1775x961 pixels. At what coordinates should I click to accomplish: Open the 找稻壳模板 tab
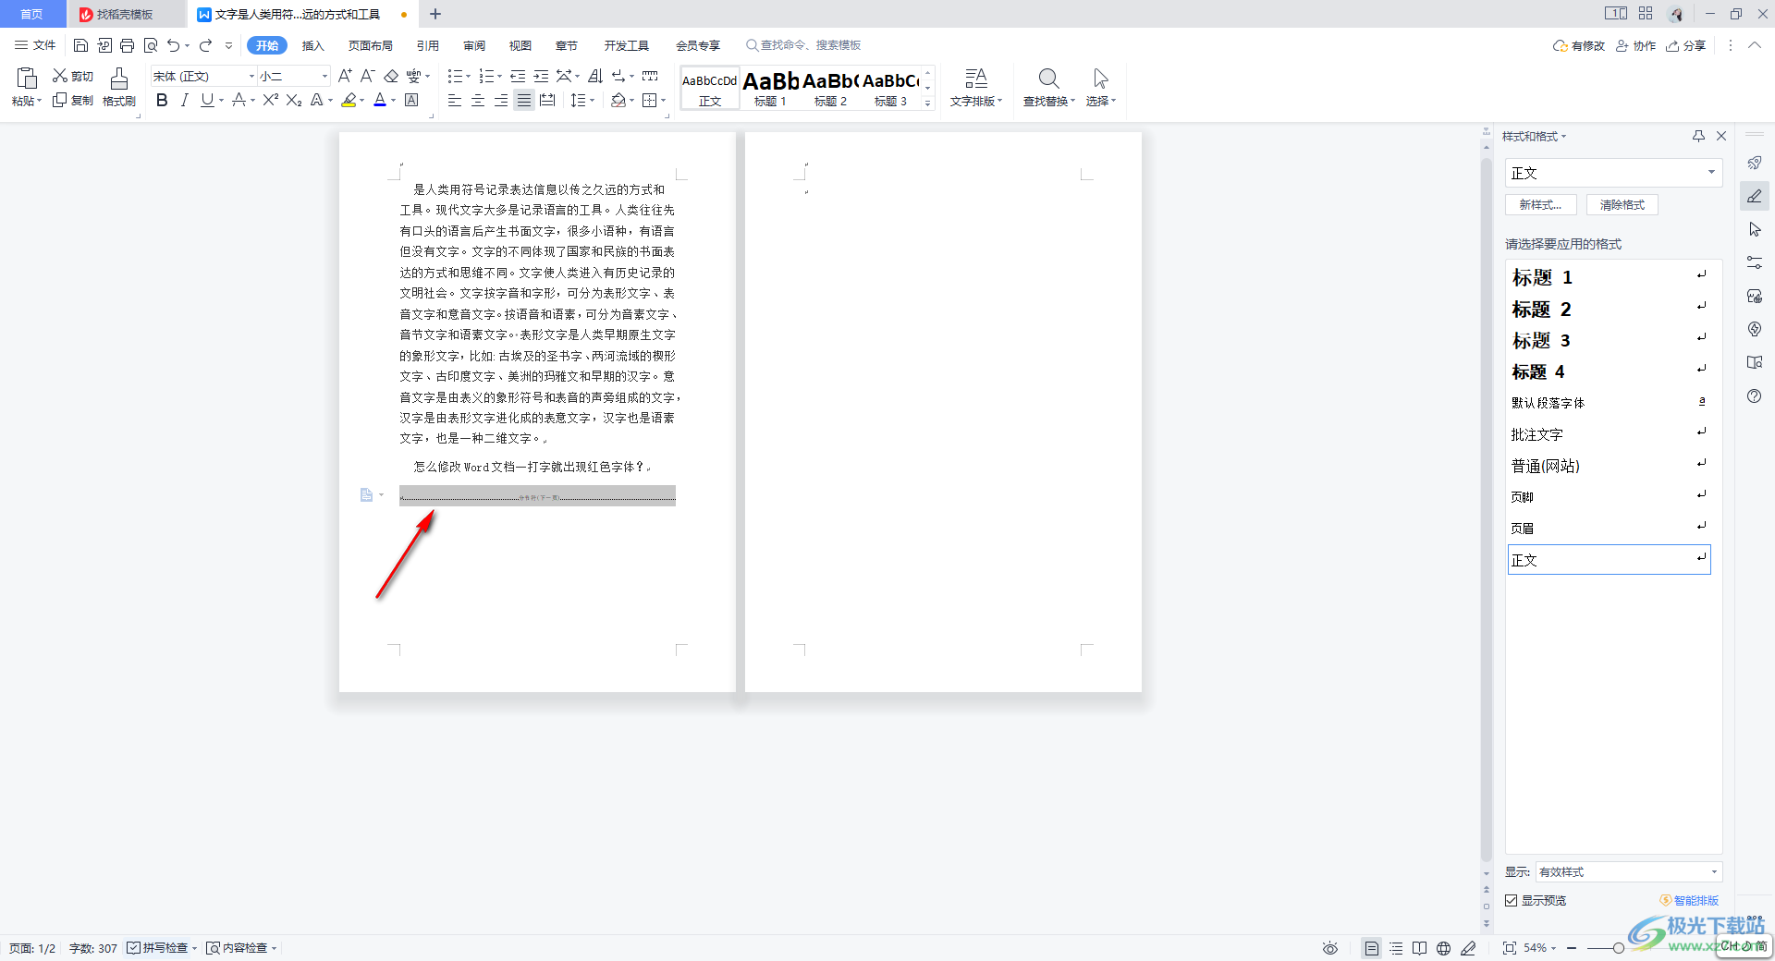click(x=125, y=14)
